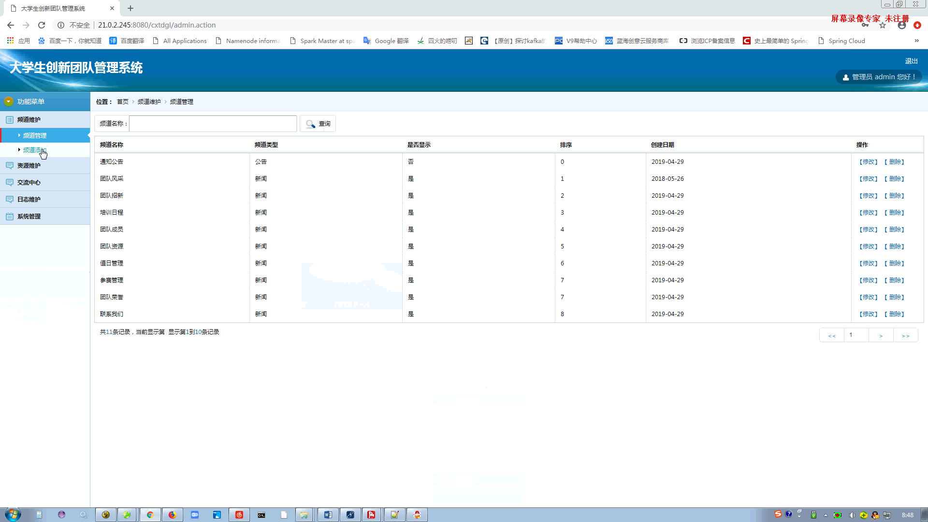Click 删除 for the 通知公告 row
Viewport: 928px width, 522px height.
click(894, 162)
